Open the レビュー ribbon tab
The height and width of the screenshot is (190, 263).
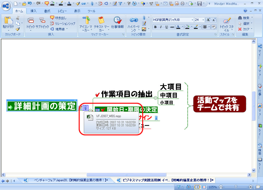click(x=62, y=11)
